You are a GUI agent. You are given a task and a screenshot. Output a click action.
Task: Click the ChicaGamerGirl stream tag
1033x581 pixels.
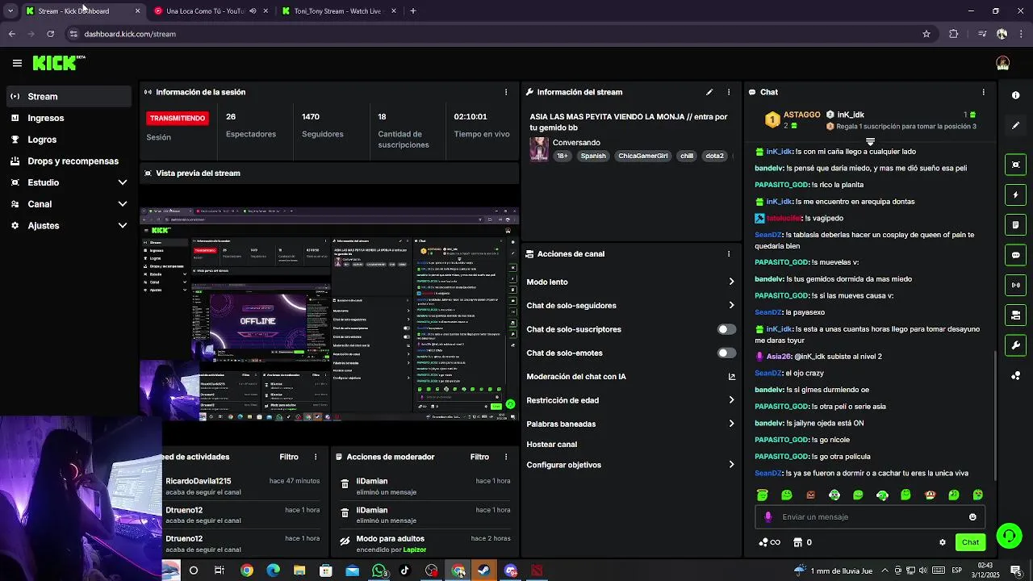click(x=643, y=156)
